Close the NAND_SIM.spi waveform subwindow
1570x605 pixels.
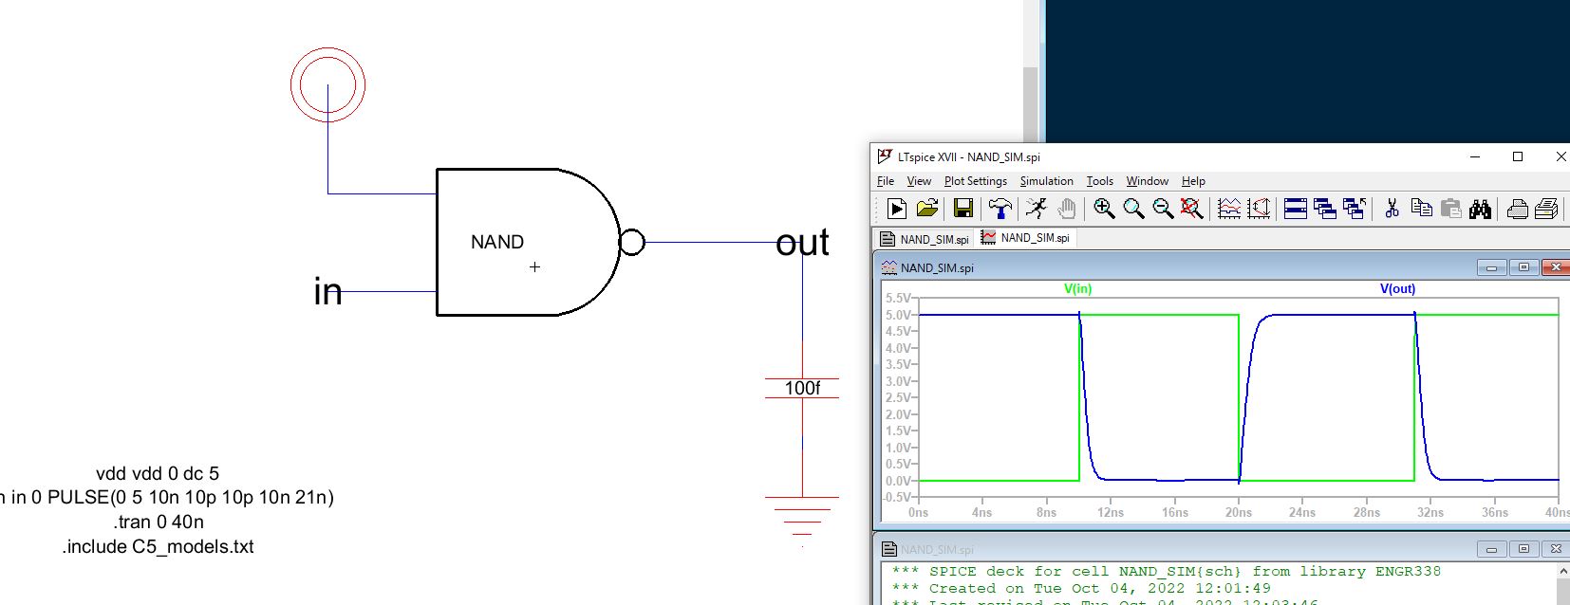tap(1555, 267)
